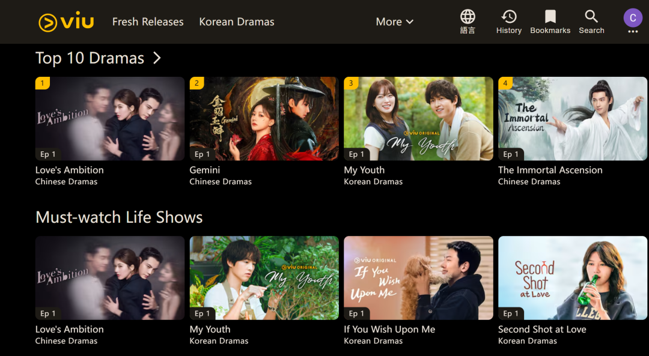649x356 pixels.
Task: Expand Top 10 Dramas with chevron arrow
Action: click(157, 58)
